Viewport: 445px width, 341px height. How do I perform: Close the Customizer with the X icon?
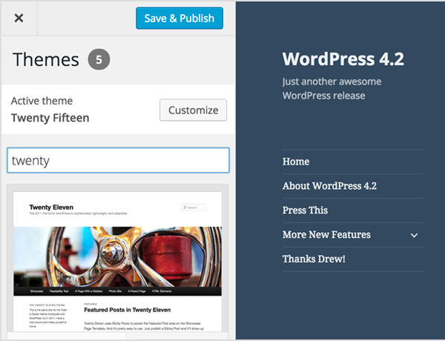pos(19,19)
